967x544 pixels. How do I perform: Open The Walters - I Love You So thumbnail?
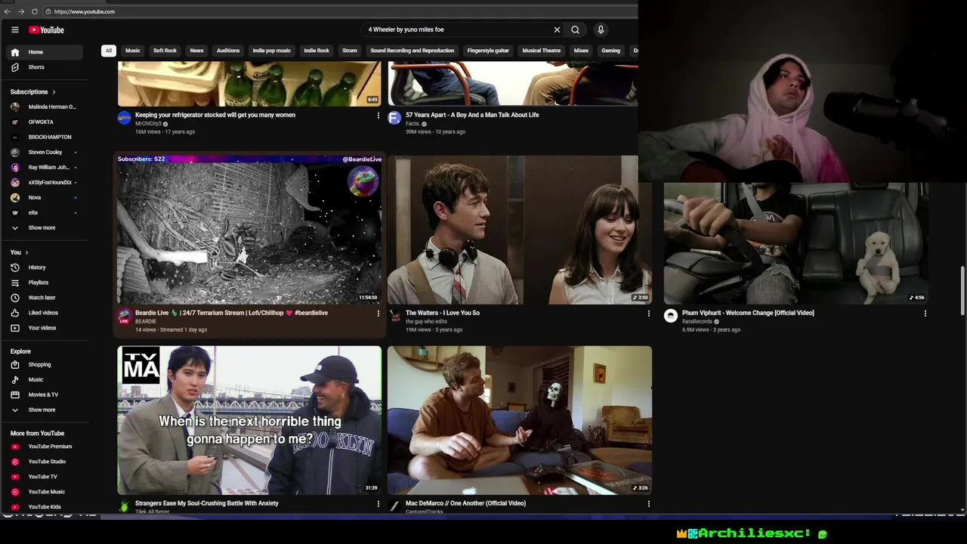519,230
